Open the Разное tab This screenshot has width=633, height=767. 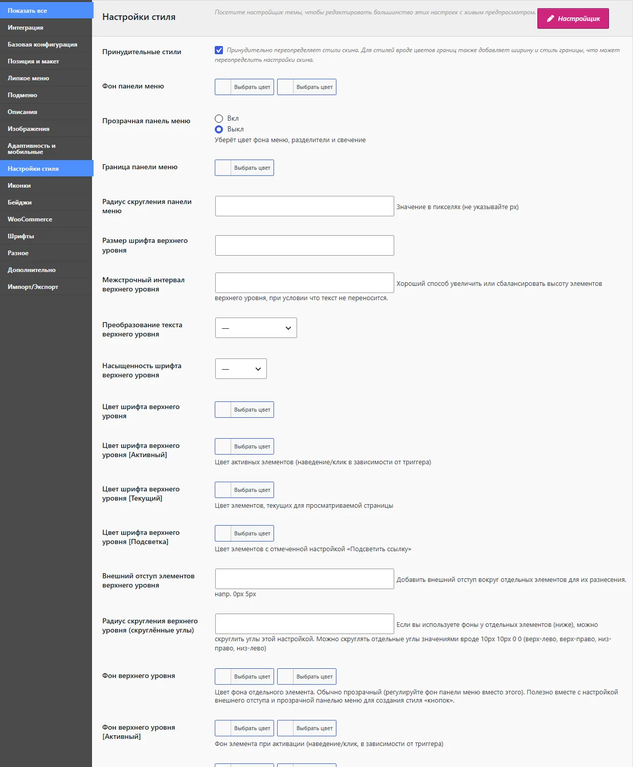point(46,253)
